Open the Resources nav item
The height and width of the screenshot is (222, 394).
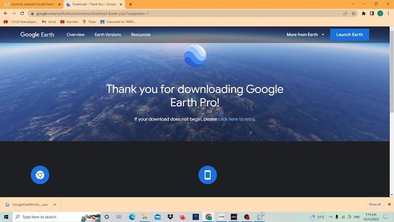coord(140,35)
